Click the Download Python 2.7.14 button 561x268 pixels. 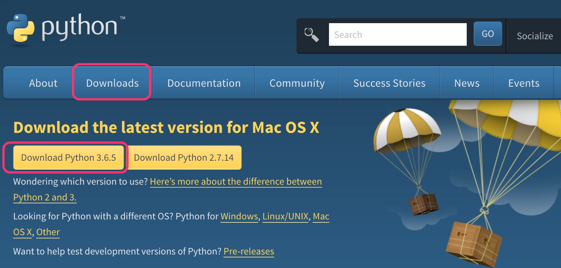(x=184, y=158)
